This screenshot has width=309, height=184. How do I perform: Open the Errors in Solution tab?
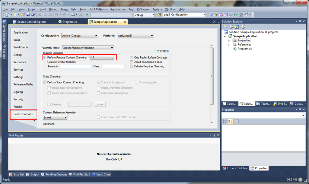(235, 168)
